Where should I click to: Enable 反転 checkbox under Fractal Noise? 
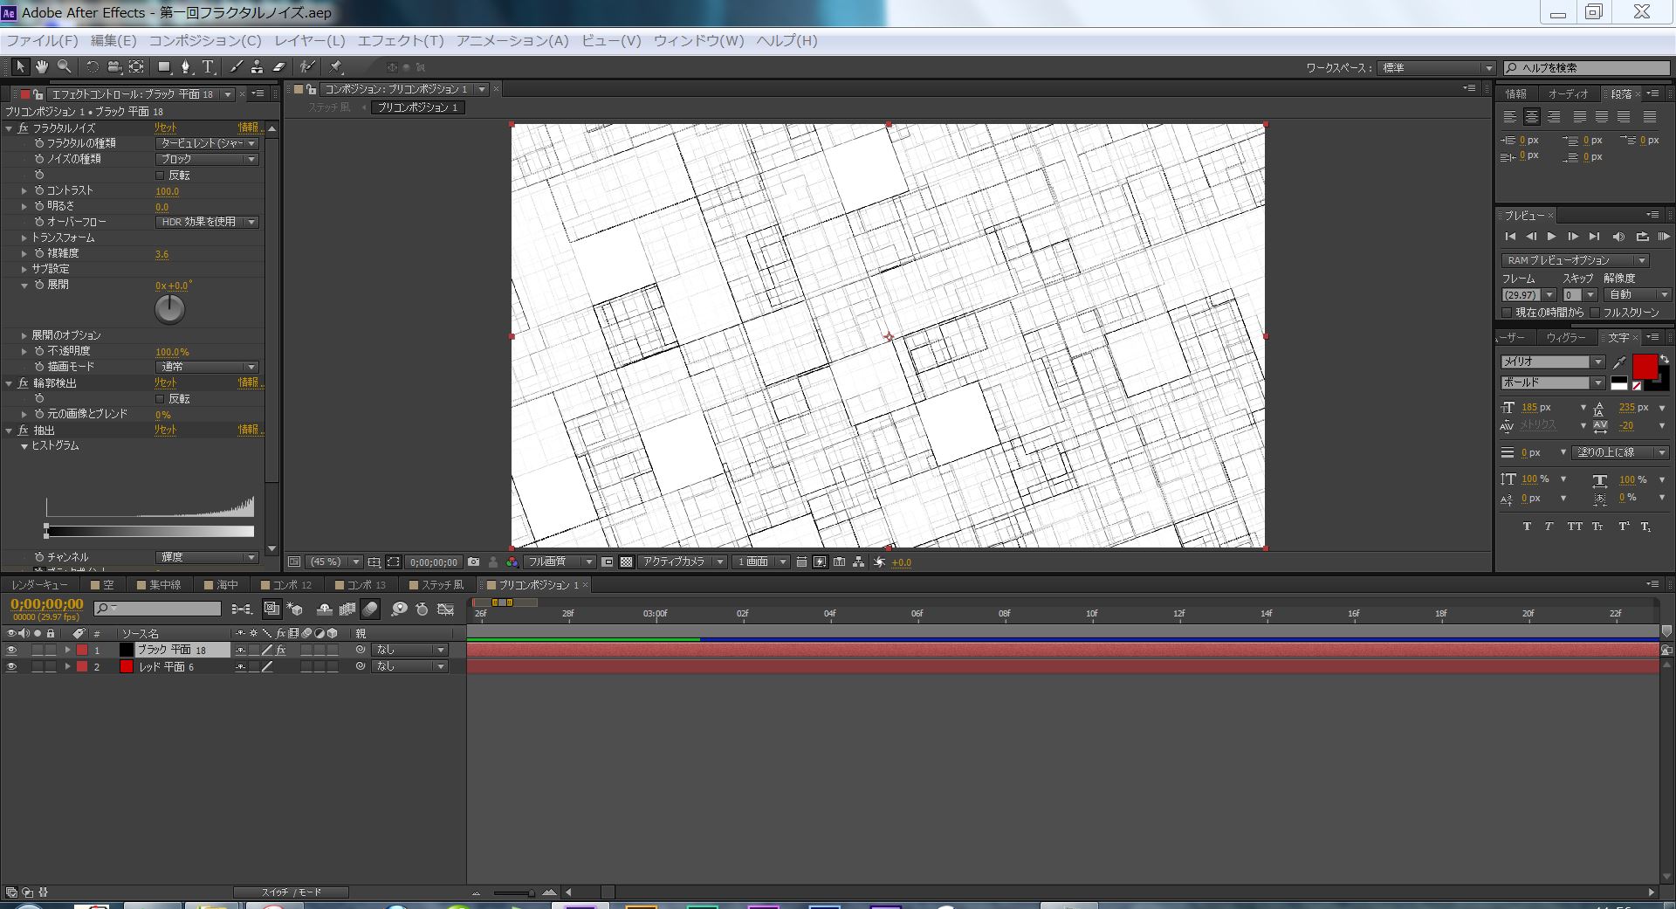(x=160, y=176)
